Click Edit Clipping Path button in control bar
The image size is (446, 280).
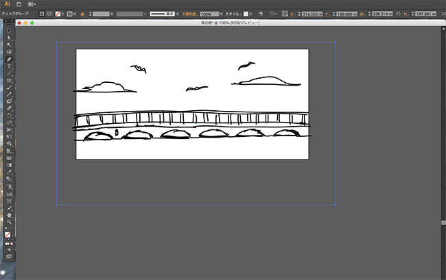coord(42,14)
